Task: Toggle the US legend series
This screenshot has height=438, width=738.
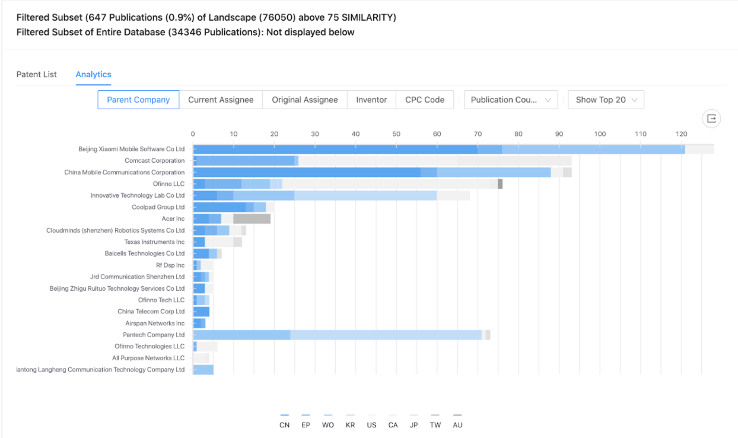Action: point(371,421)
